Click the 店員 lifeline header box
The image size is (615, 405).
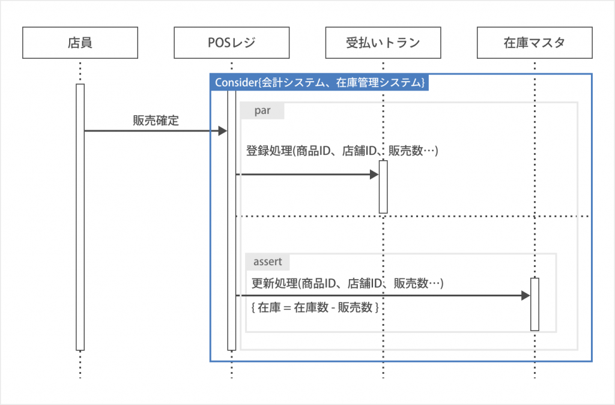pos(80,43)
